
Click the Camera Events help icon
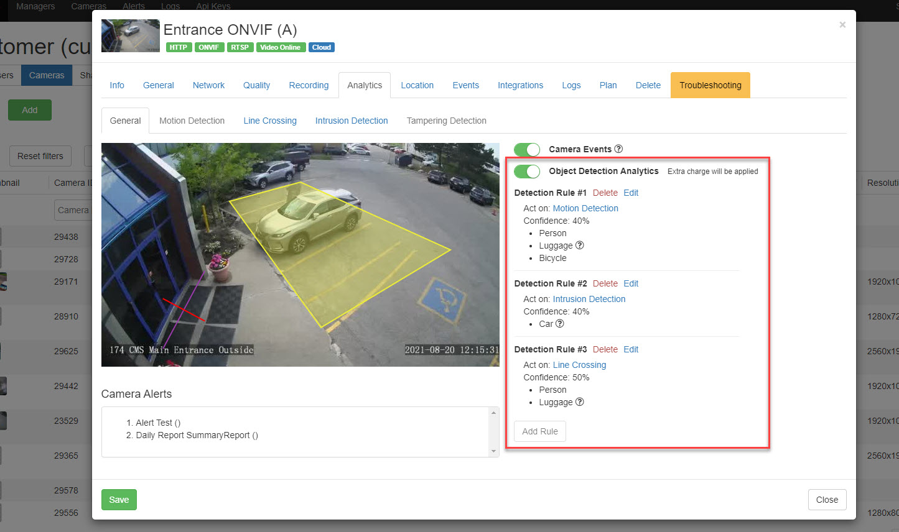(618, 149)
